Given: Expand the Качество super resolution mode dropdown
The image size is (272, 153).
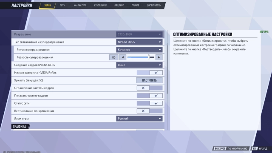Looking at the screenshot, I should [x=139, y=50].
